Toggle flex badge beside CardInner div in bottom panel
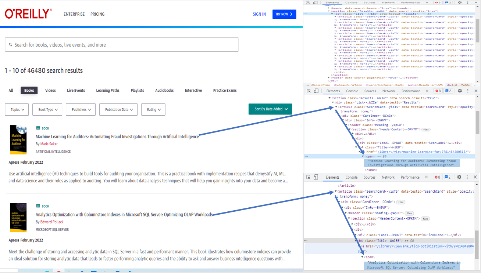481x273 pixels. [401, 202]
